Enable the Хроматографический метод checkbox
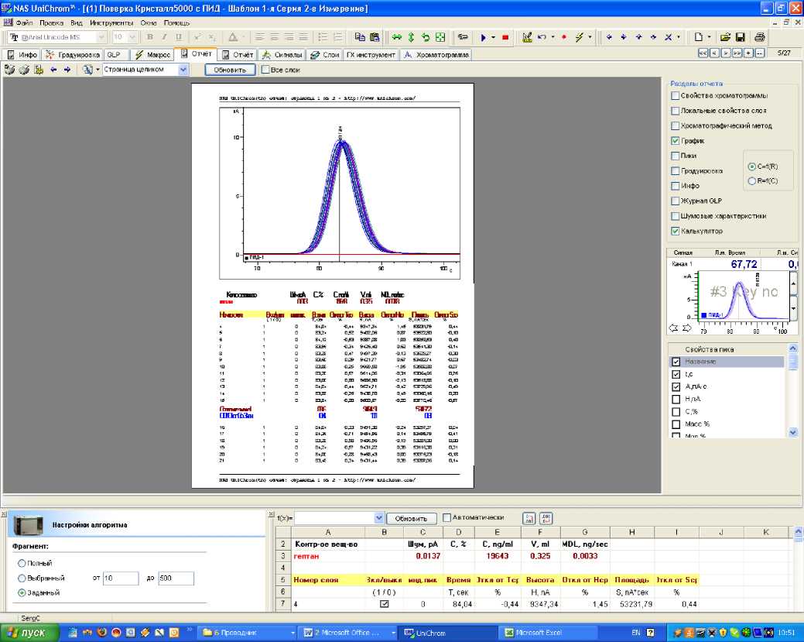 [x=676, y=125]
